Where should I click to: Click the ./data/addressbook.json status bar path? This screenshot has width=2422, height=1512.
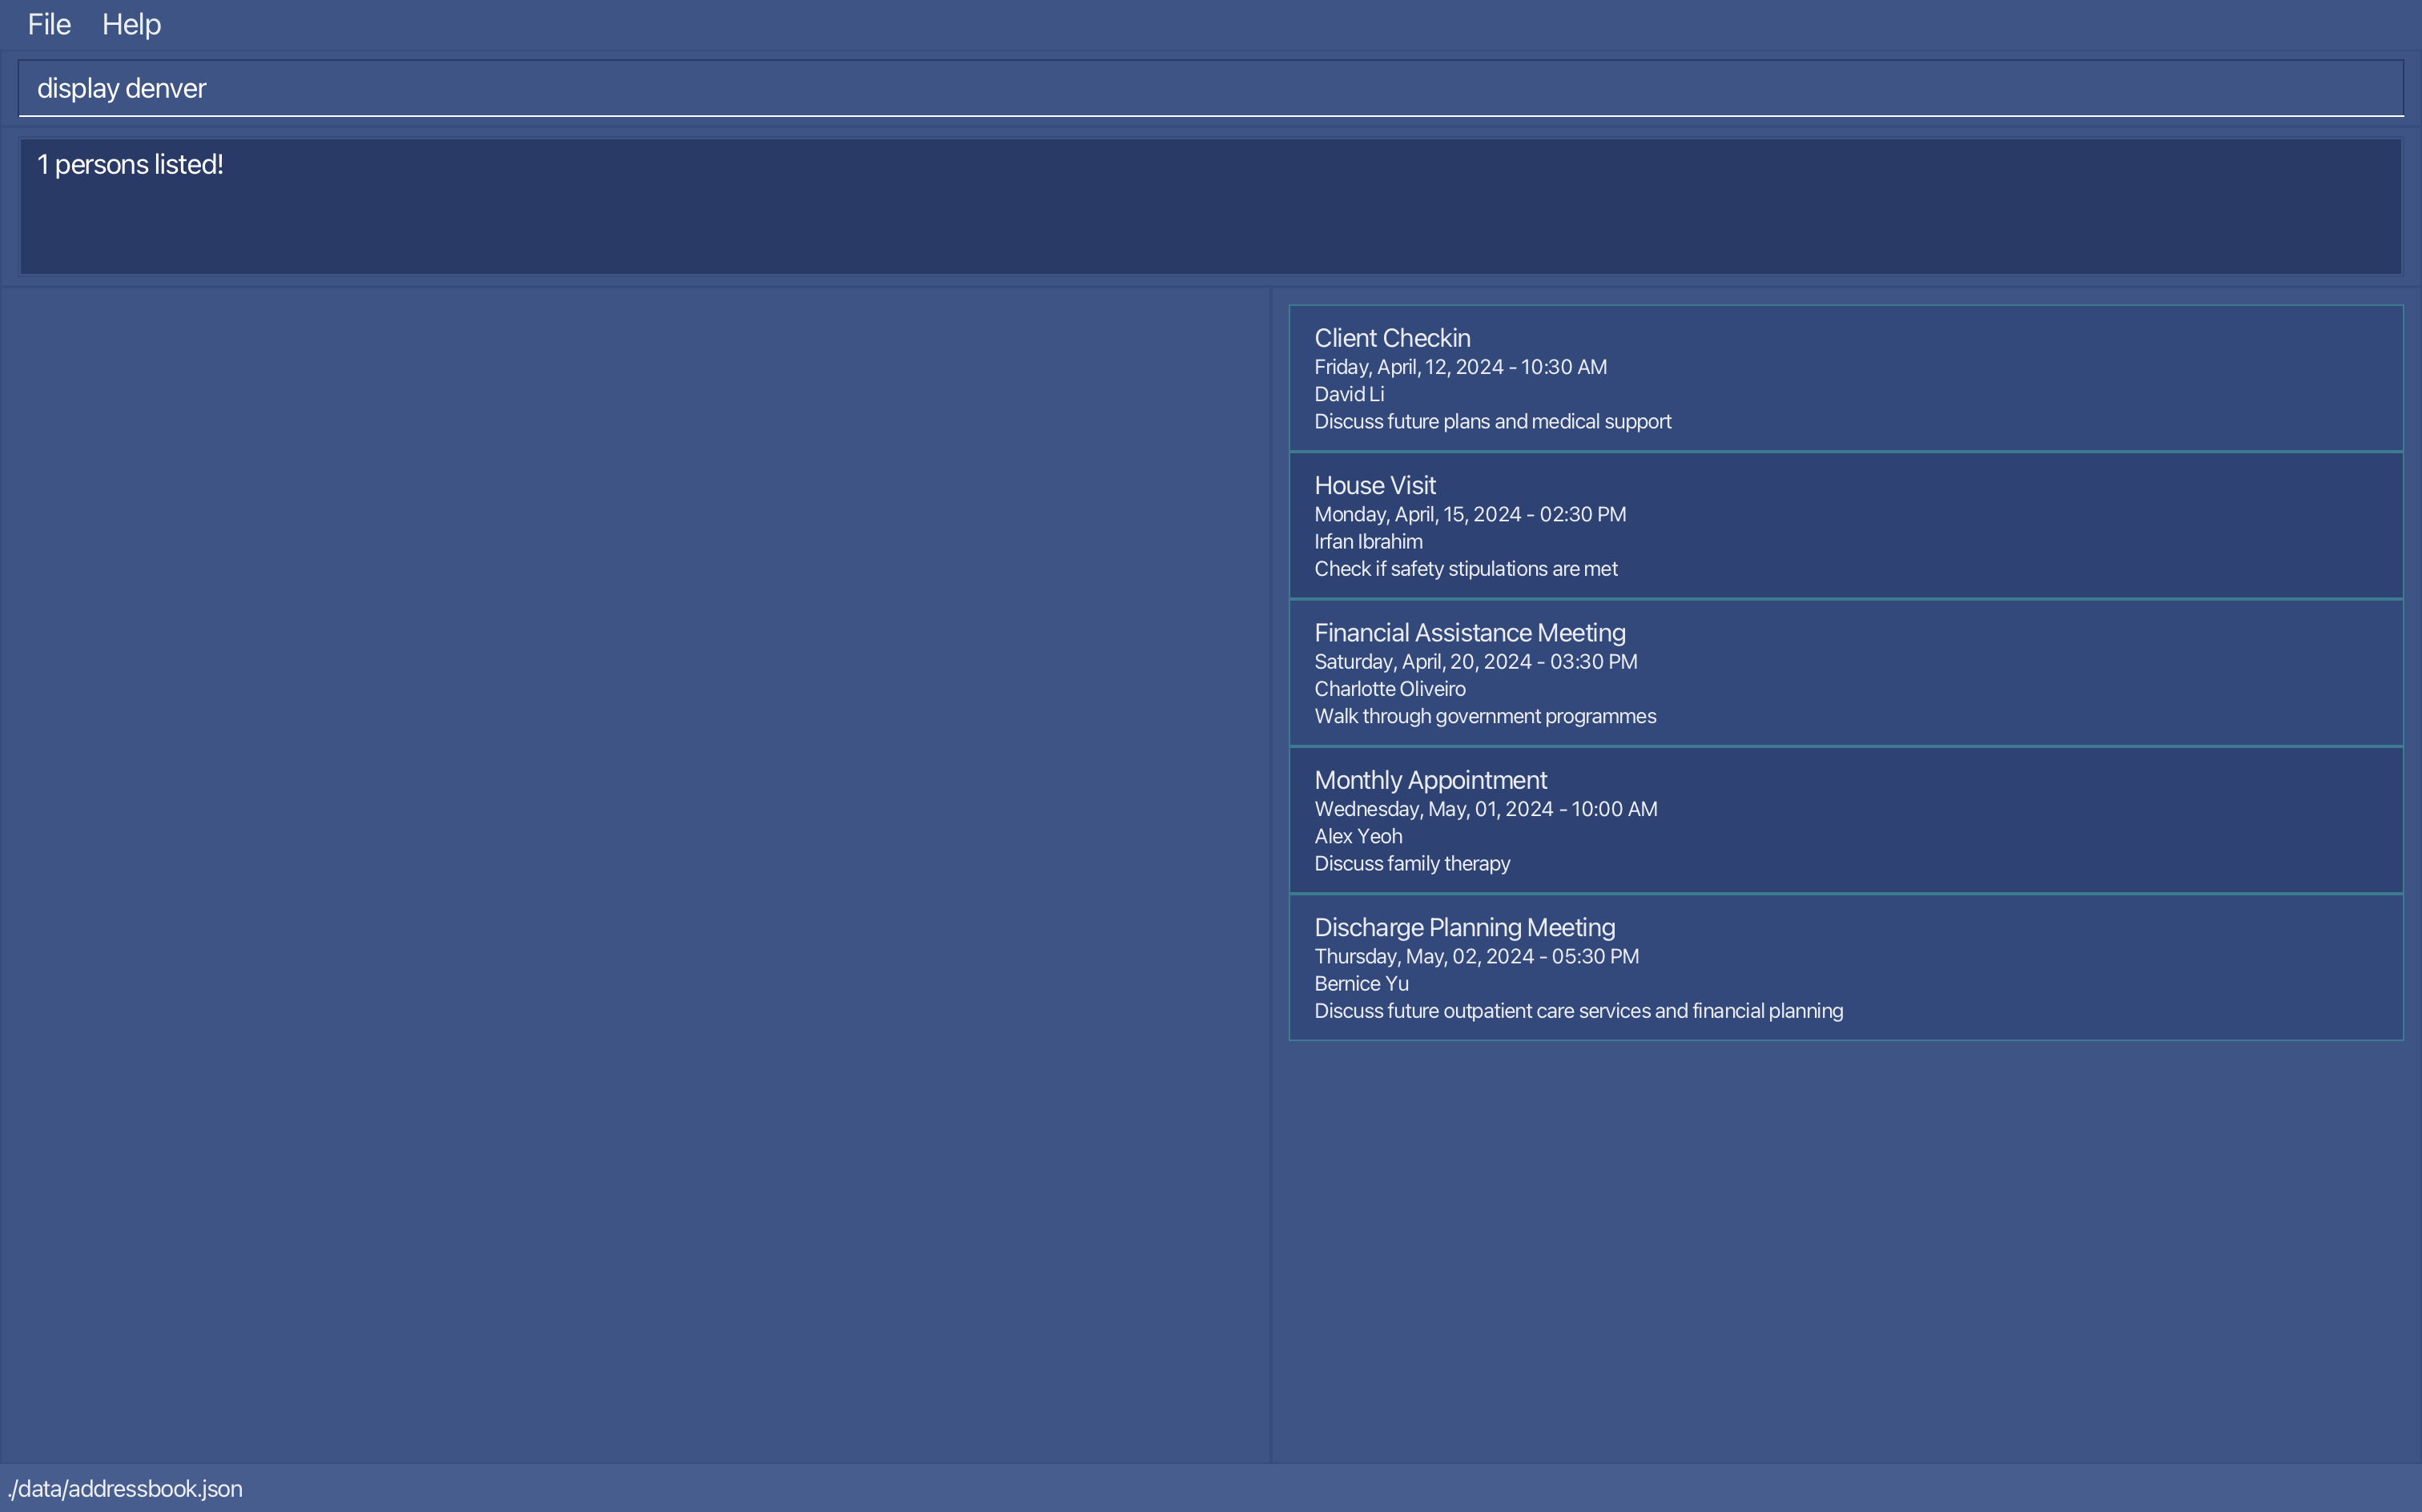click(x=125, y=1489)
